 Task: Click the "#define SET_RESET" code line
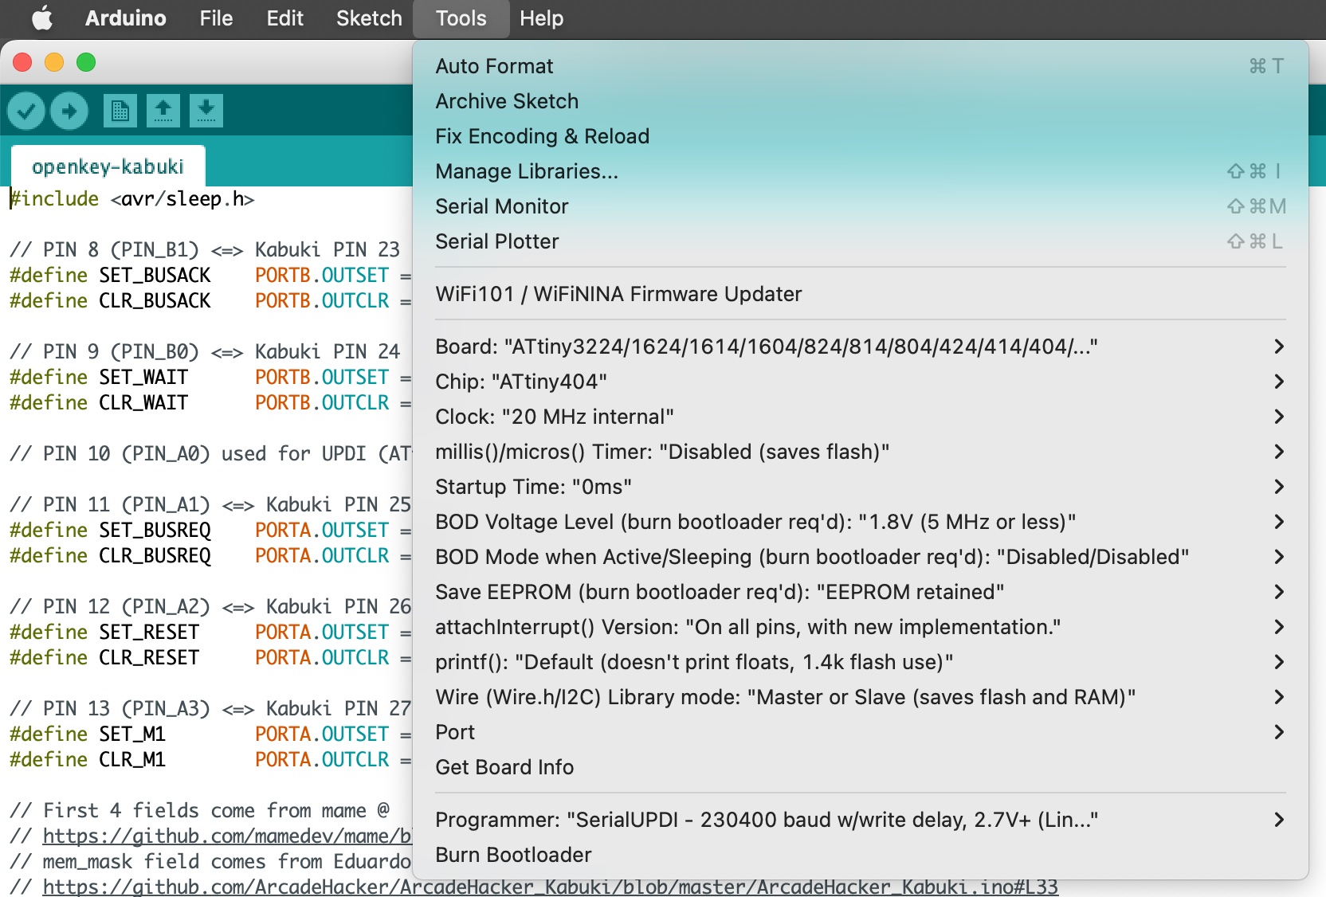point(210,632)
